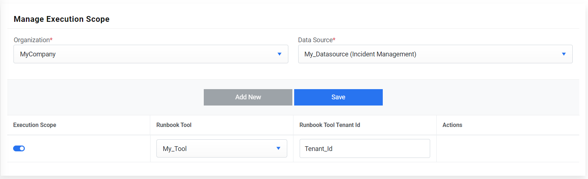Image resolution: width=588 pixels, height=179 pixels.
Task: Save the execution scope settings
Action: [338, 97]
